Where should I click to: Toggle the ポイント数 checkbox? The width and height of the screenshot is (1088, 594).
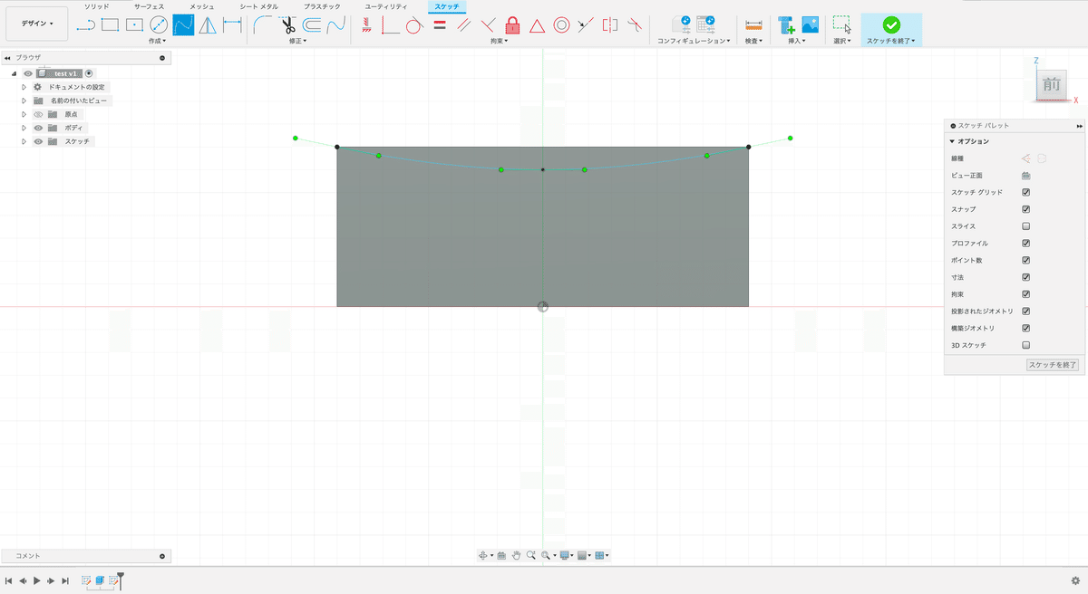click(x=1026, y=260)
